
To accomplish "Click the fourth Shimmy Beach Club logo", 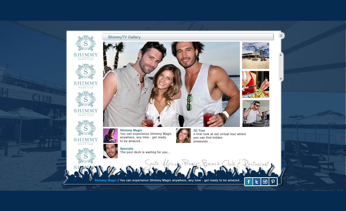I will (x=86, y=132).
